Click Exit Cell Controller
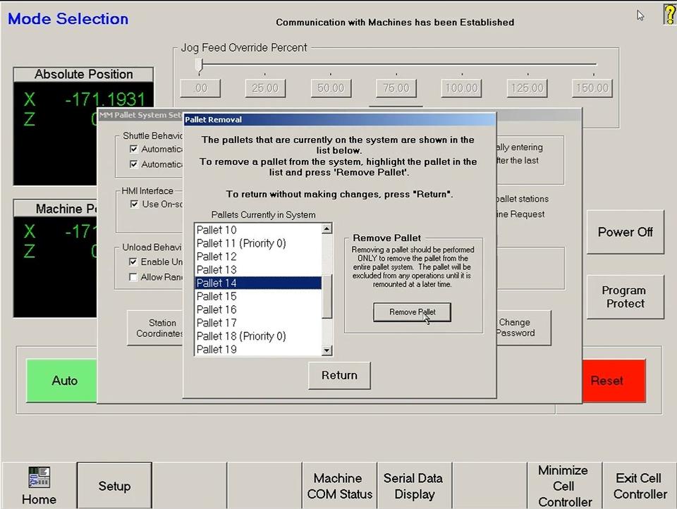 pyautogui.click(x=640, y=486)
